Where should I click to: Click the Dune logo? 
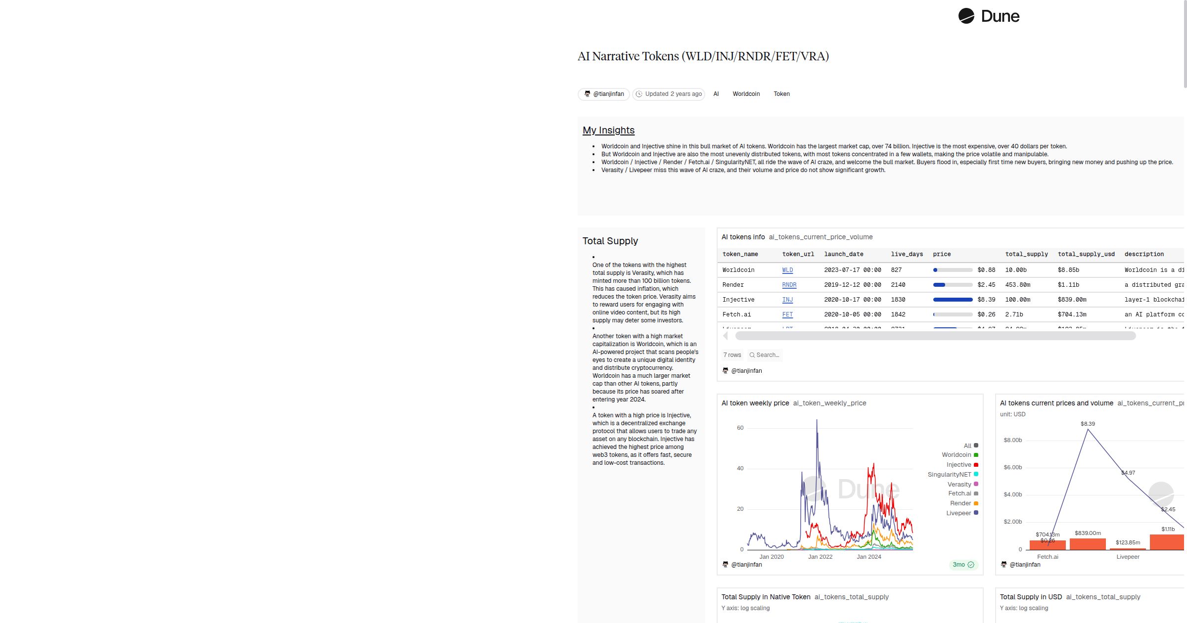click(x=988, y=16)
